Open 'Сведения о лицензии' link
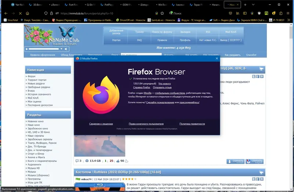 (x=101, y=124)
